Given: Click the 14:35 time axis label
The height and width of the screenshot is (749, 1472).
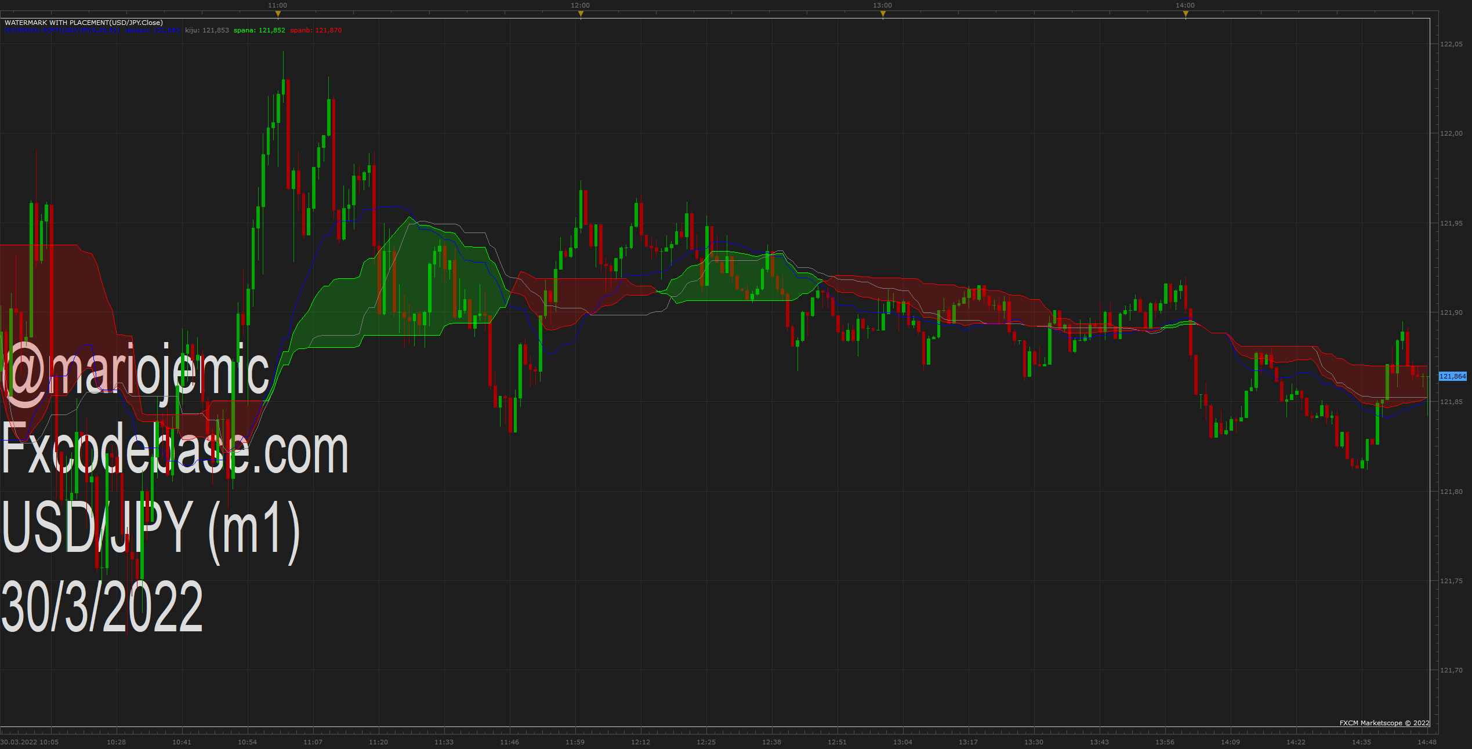Looking at the screenshot, I should (x=1362, y=742).
